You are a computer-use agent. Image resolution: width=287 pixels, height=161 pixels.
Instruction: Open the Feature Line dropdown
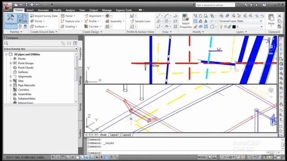71,21
